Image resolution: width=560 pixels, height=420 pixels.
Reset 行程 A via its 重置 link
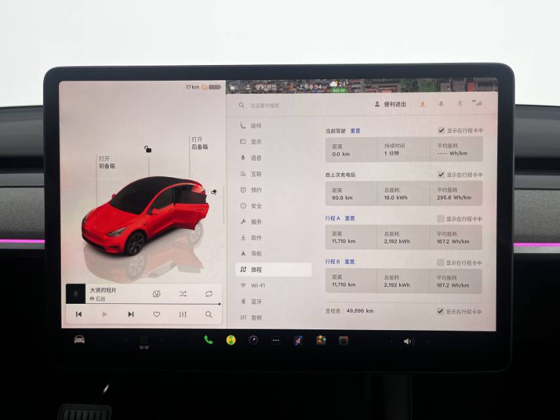350,218
